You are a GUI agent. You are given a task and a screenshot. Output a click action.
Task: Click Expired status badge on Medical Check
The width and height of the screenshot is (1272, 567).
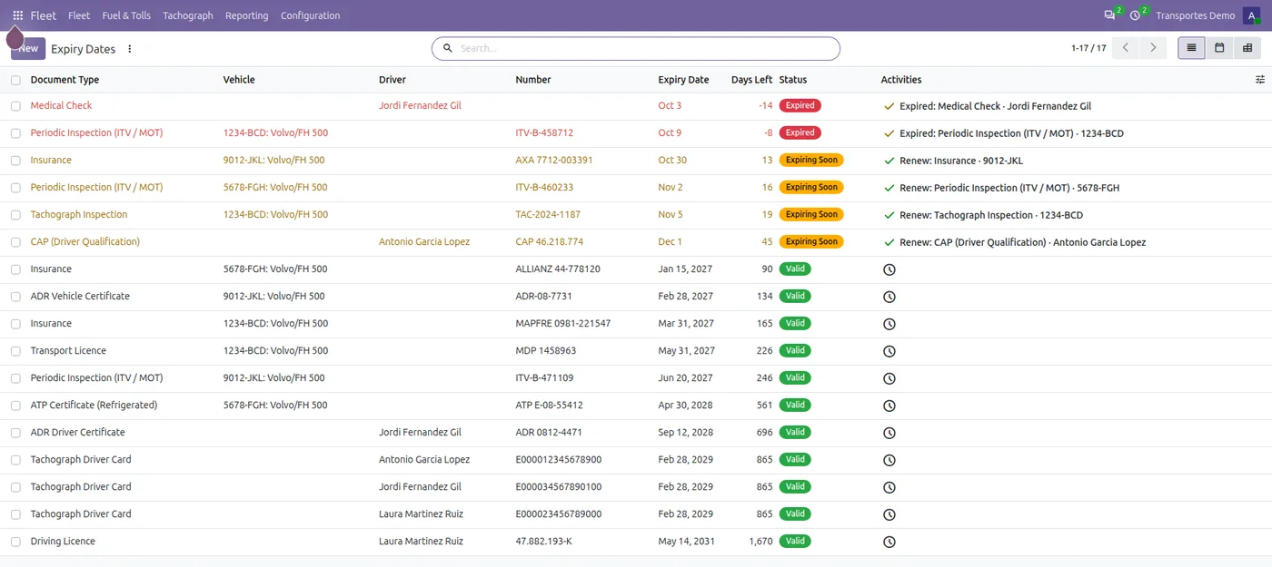(x=800, y=106)
